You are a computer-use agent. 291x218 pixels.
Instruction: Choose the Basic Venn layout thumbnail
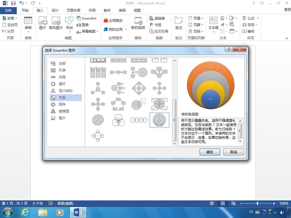pyautogui.click(x=119, y=120)
